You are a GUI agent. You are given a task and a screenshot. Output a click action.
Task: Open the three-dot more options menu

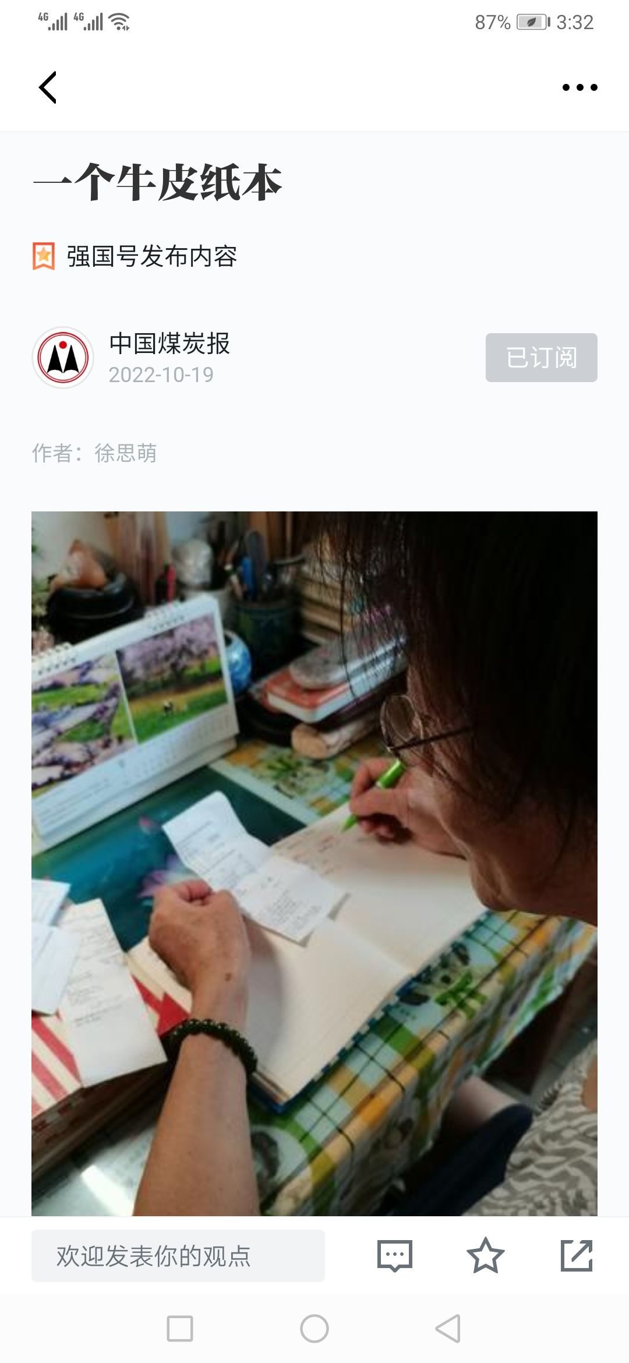tap(579, 87)
